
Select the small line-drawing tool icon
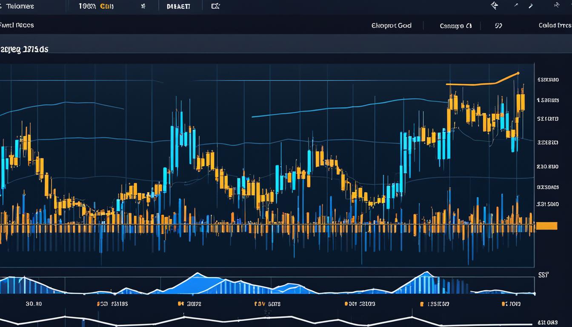click(516, 6)
